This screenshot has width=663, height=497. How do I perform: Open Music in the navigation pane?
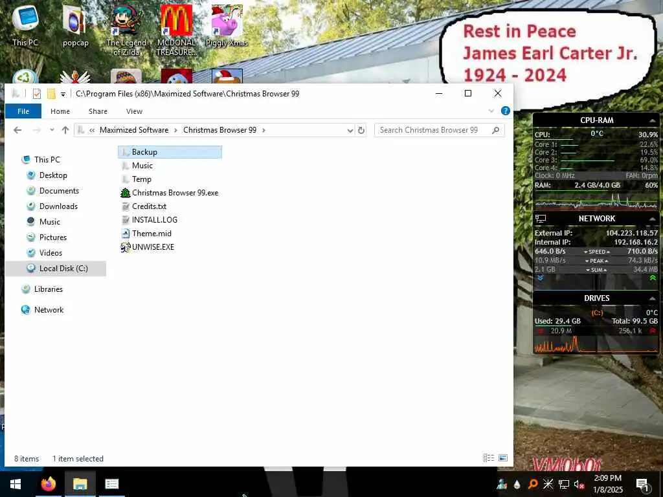click(49, 222)
